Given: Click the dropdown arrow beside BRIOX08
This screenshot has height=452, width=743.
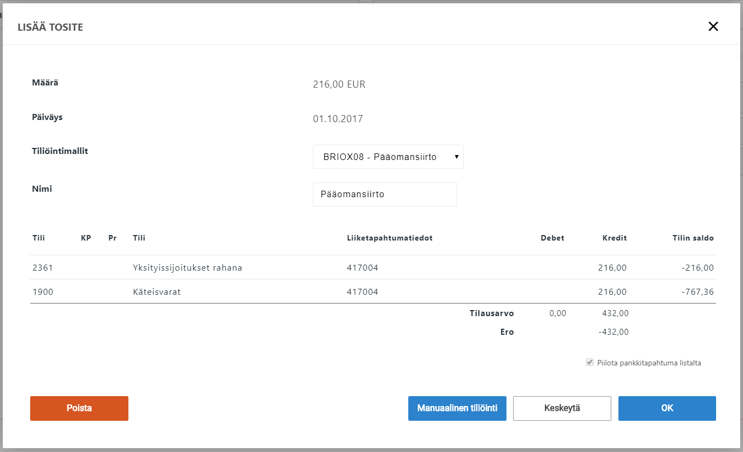Looking at the screenshot, I should point(456,157).
